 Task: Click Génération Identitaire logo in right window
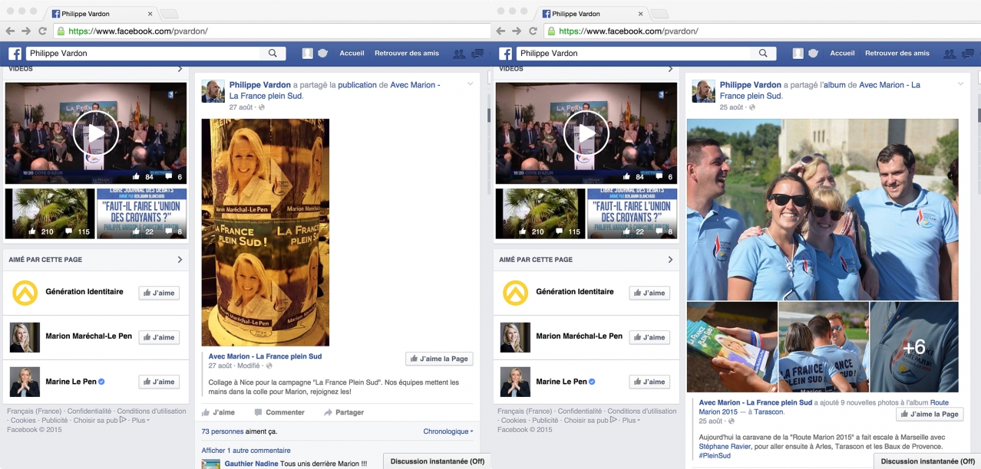515,293
